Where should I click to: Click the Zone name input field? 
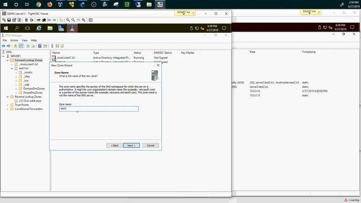(99, 109)
